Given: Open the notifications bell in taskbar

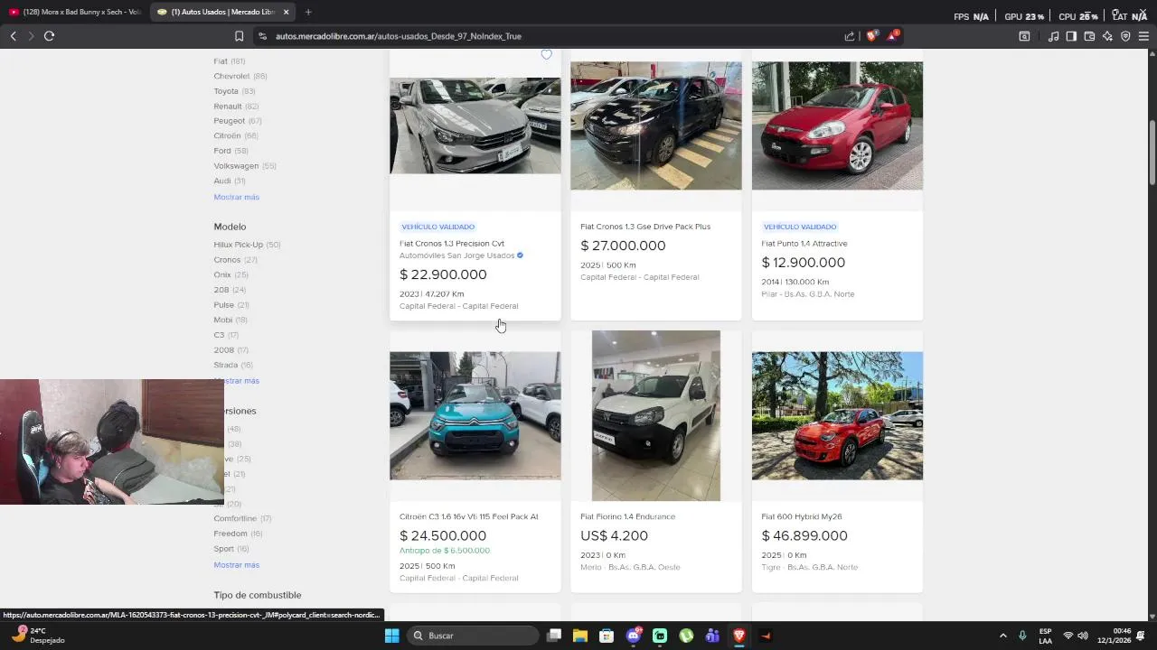Looking at the screenshot, I should [1141, 636].
